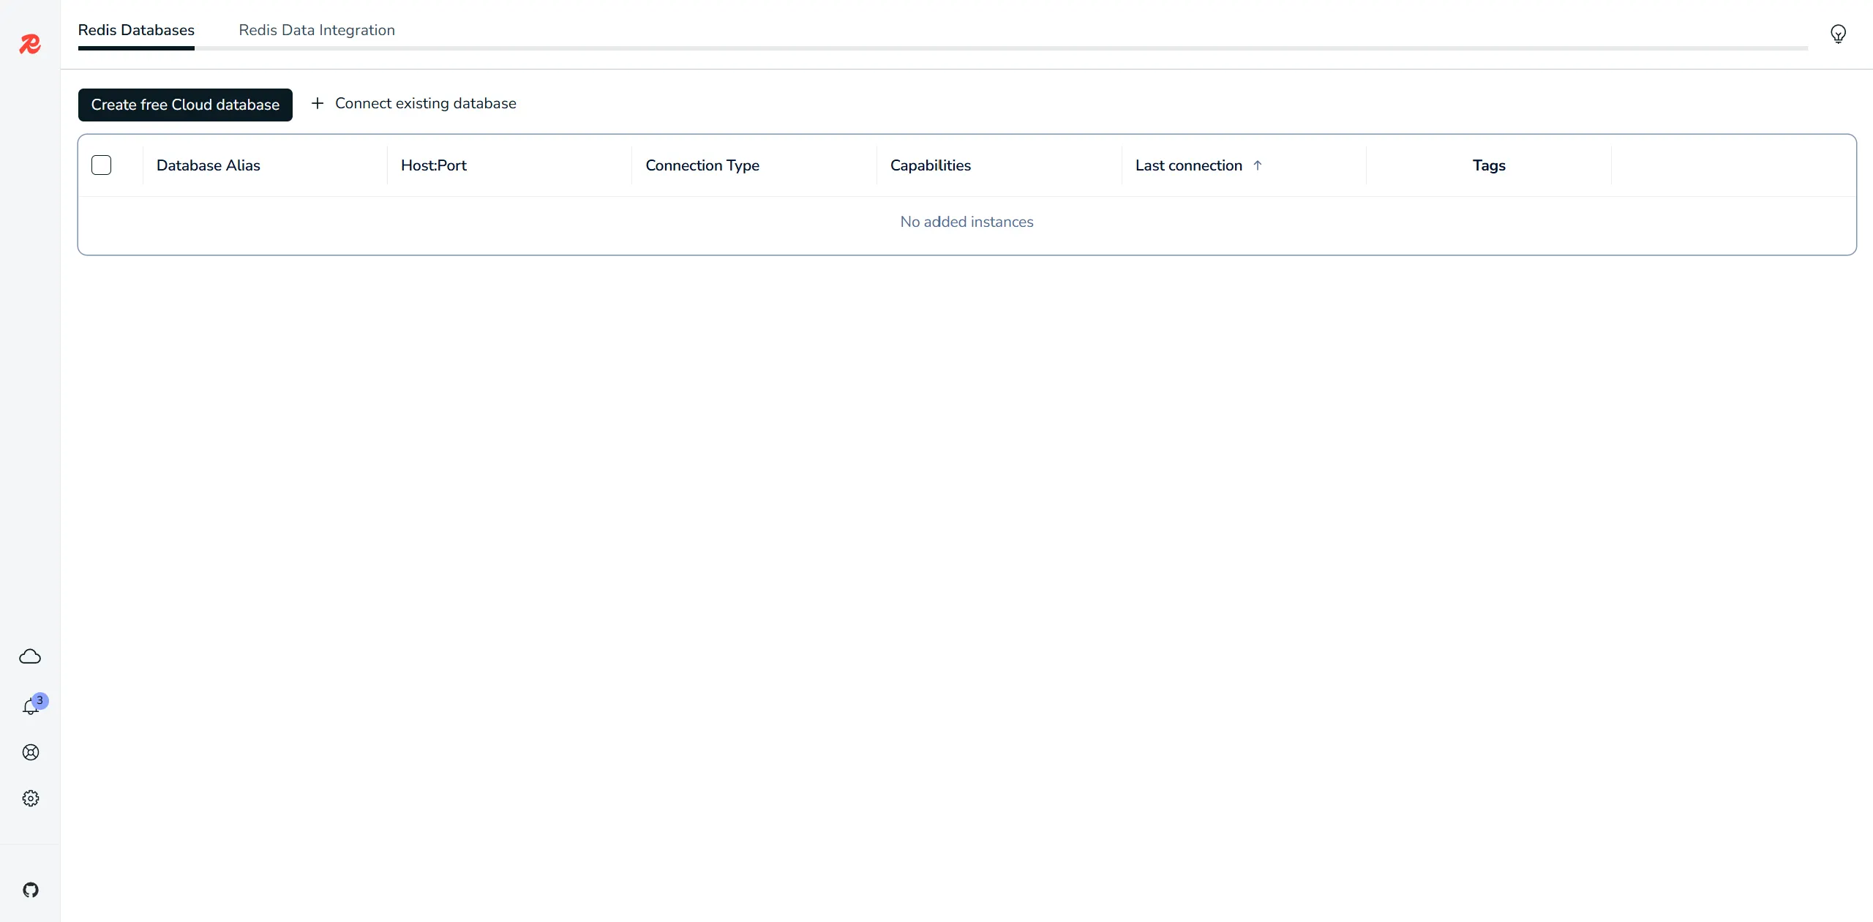Open the help lifebuoy icon

[x=30, y=752]
